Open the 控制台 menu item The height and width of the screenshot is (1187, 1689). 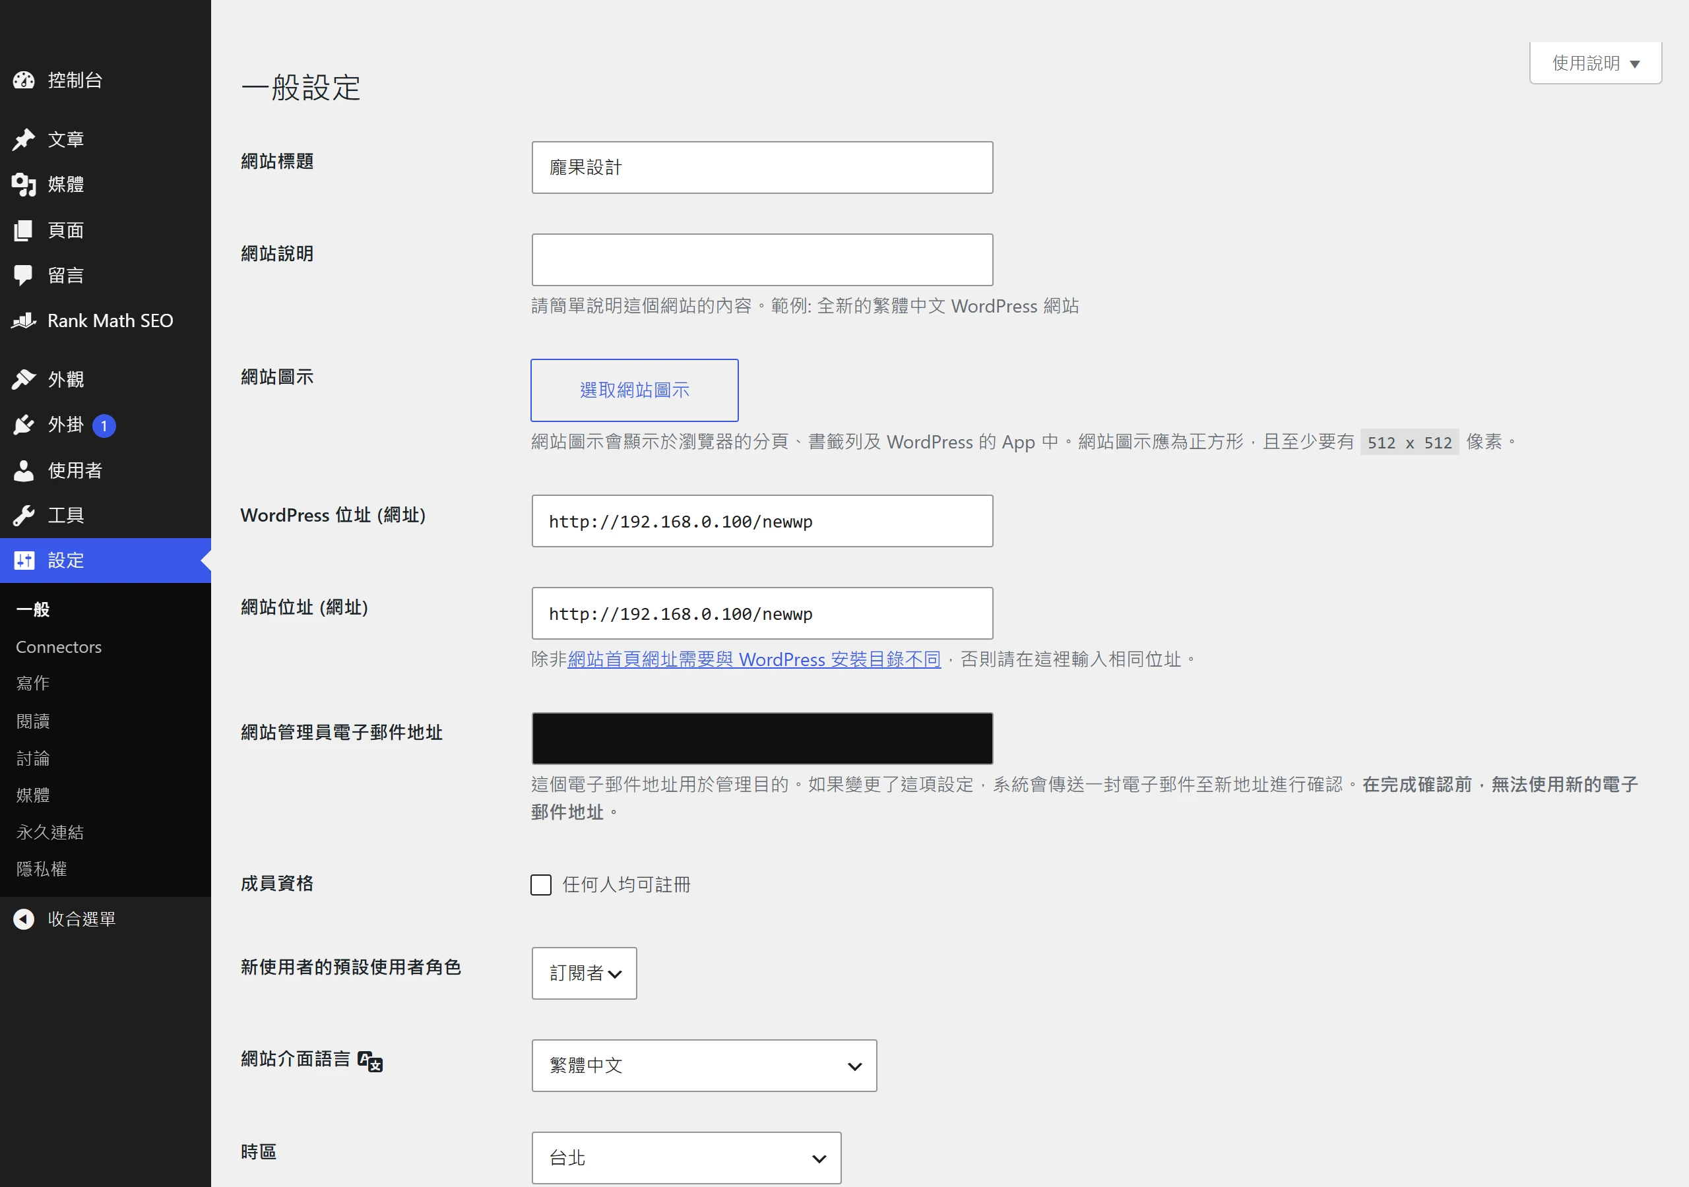(105, 80)
